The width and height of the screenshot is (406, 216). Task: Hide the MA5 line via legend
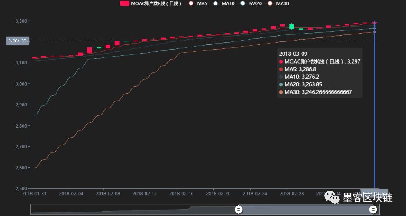(190, 3)
